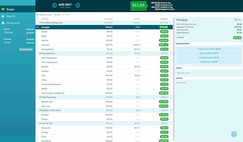Click the Redo arrow icon
This screenshot has width=243, height=142.
(x=64, y=14)
